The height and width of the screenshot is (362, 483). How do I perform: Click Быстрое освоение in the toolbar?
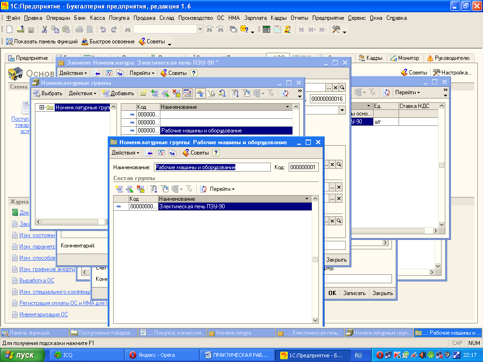click(108, 41)
